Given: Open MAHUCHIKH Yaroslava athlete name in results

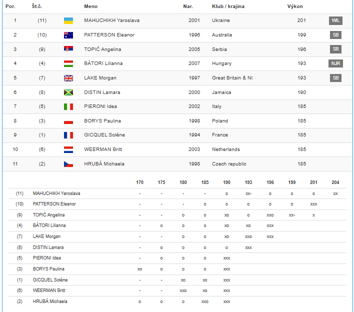Looking at the screenshot, I should click(111, 20).
